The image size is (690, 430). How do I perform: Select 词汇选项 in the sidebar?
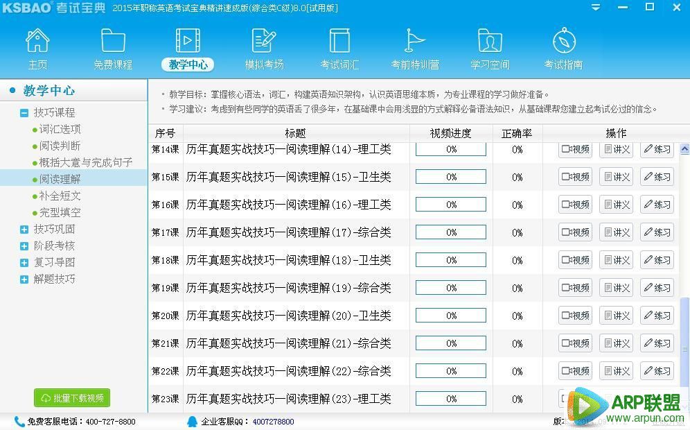[x=60, y=129]
